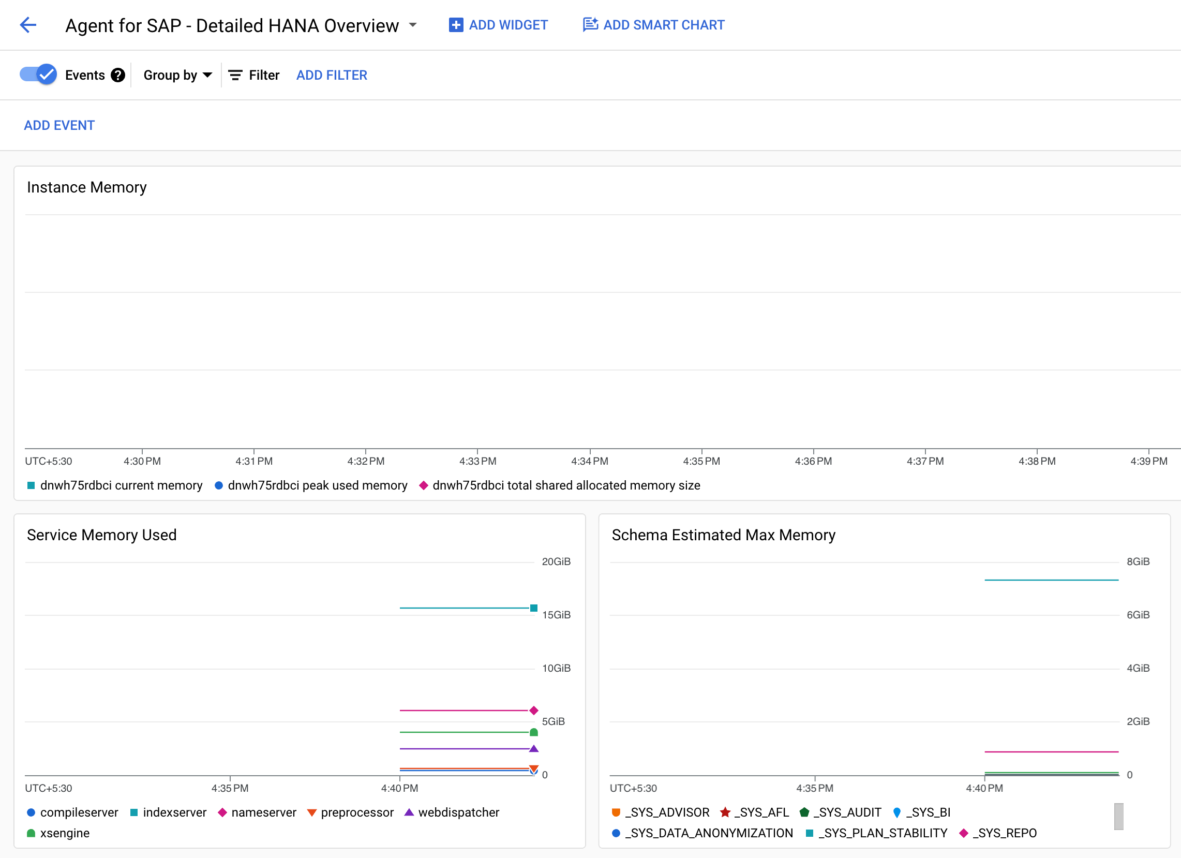Toggle the Events switch on/off
This screenshot has width=1181, height=858.
tap(37, 75)
